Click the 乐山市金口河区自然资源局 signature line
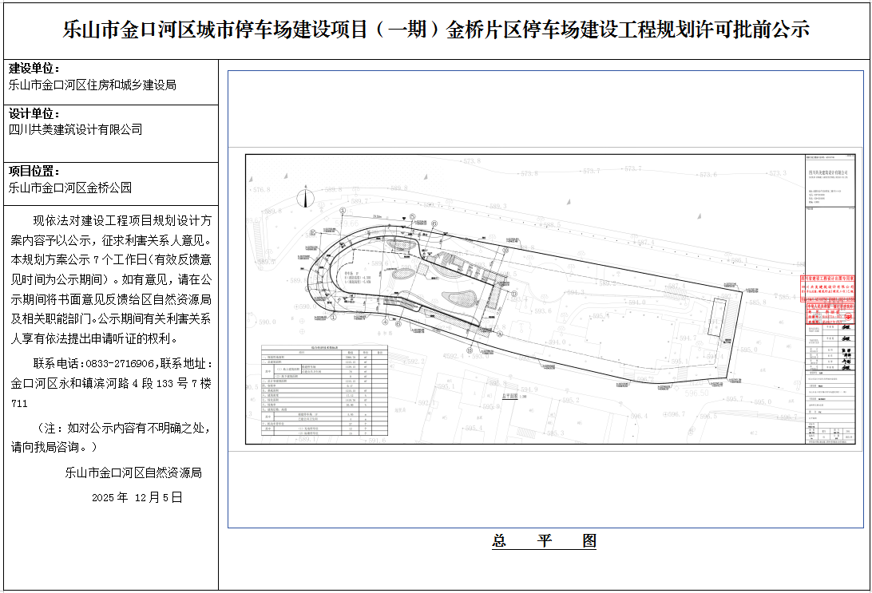The image size is (872, 593). pos(133,472)
